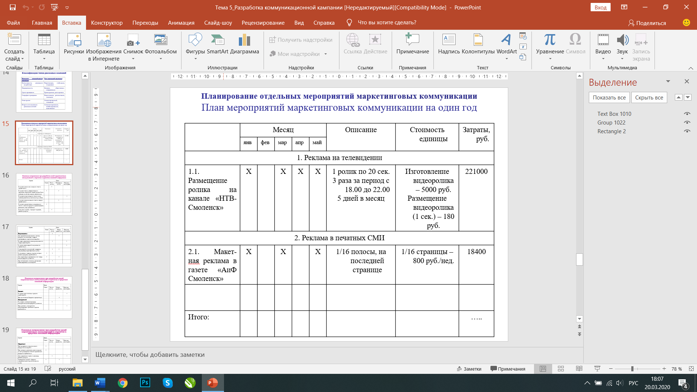Click the Save icon in quick access toolbar

13,7
